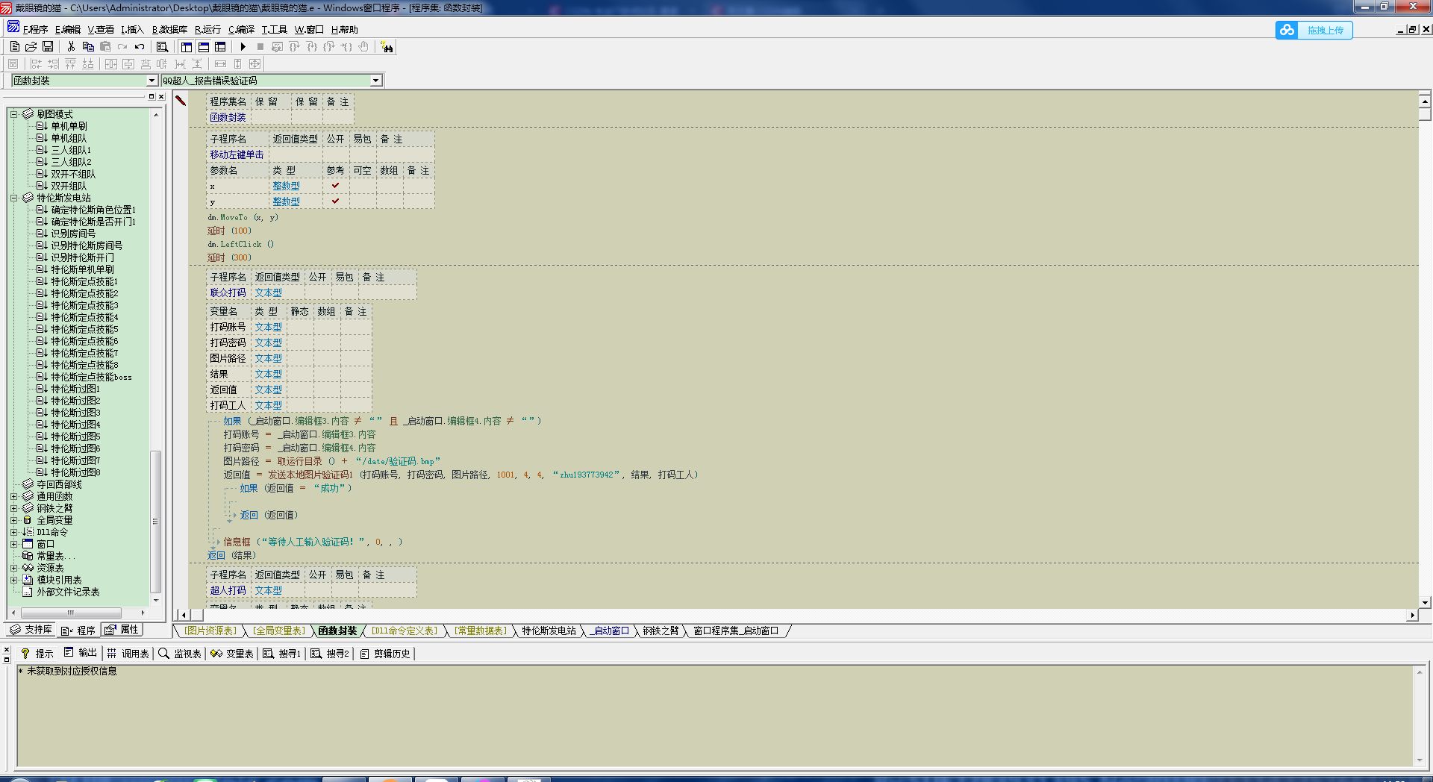Toggle the combined panels view icon
1433x782 pixels.
coord(220,46)
